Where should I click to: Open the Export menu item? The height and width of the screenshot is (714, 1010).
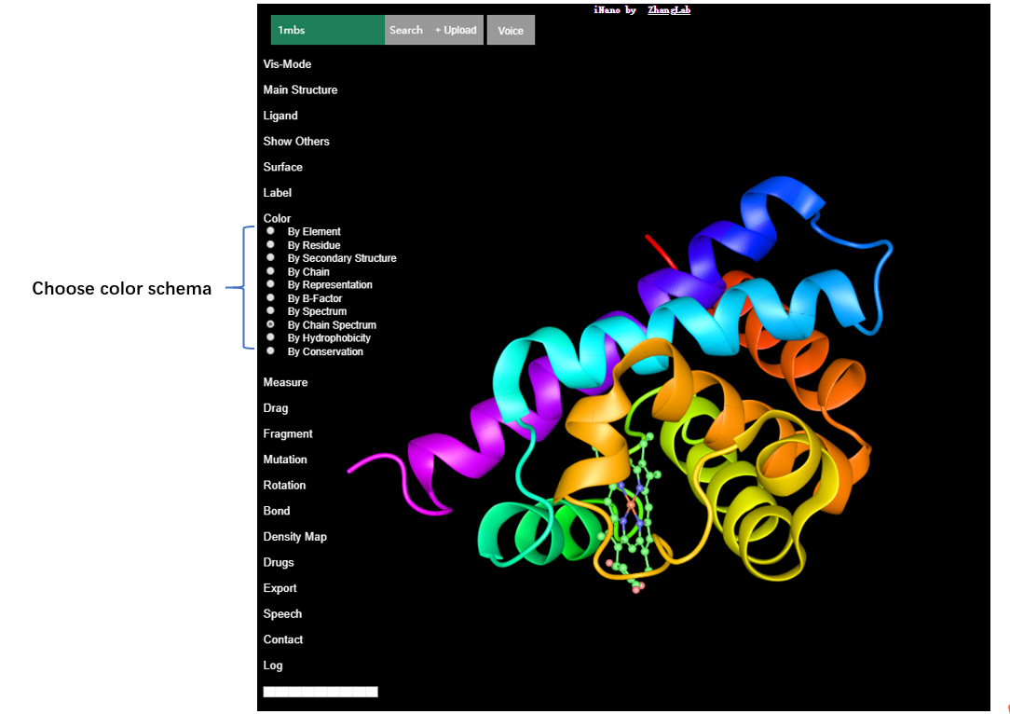pyautogui.click(x=280, y=588)
